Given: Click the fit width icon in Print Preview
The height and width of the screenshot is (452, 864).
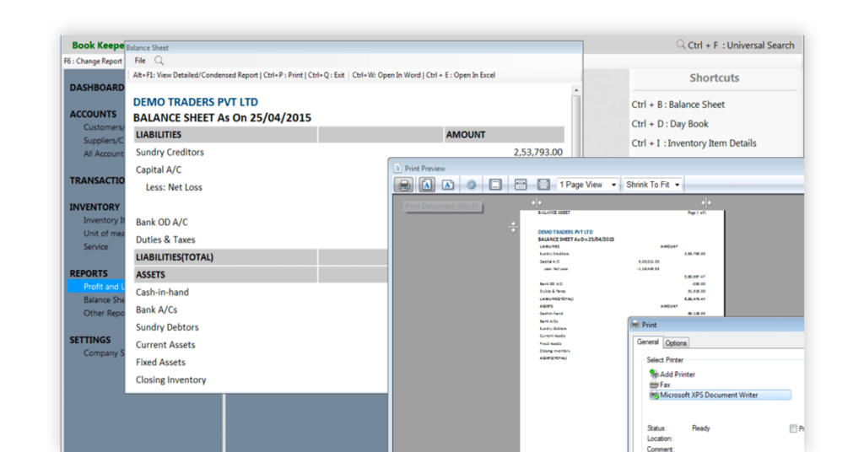Looking at the screenshot, I should coord(520,185).
